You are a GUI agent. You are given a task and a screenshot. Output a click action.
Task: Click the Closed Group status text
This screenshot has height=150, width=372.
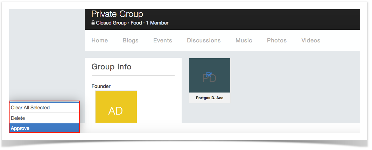tap(111, 23)
